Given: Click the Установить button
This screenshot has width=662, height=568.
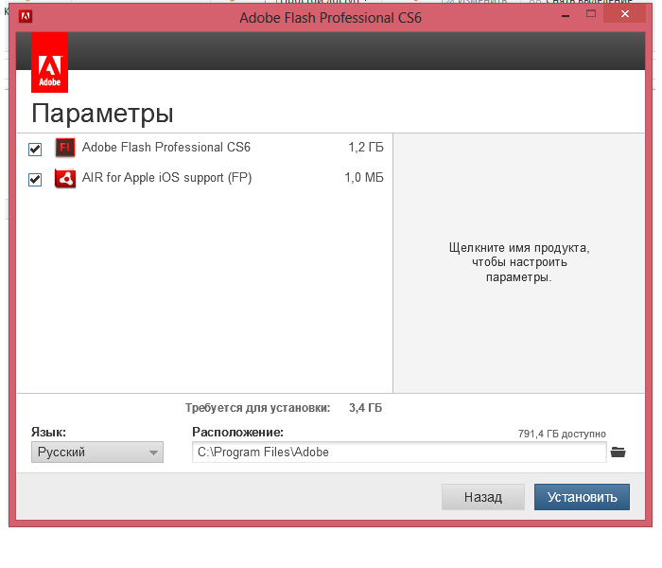Looking at the screenshot, I should click(x=582, y=497).
